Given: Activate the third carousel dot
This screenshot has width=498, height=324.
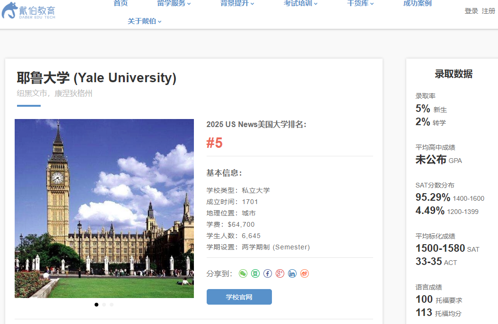Looking at the screenshot, I should click(x=111, y=305).
